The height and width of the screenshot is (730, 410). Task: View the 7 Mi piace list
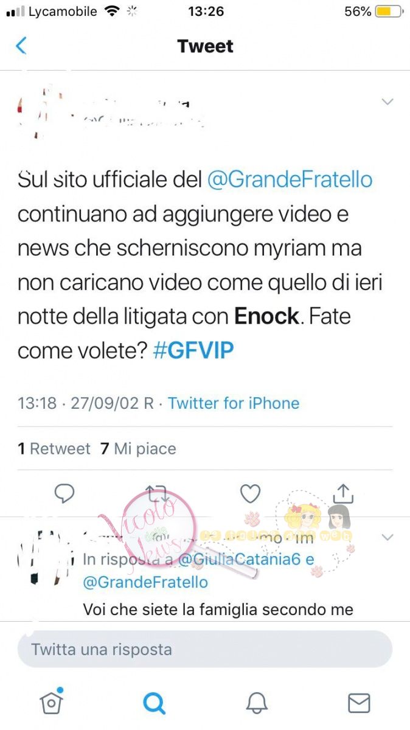pyautogui.click(x=138, y=449)
